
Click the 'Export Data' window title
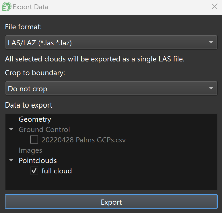[x=30, y=7]
